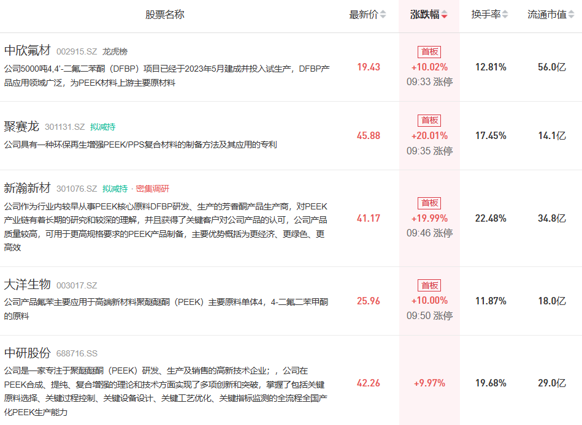Click stock code 003017.SZ
The height and width of the screenshot is (425, 582).
click(x=77, y=285)
